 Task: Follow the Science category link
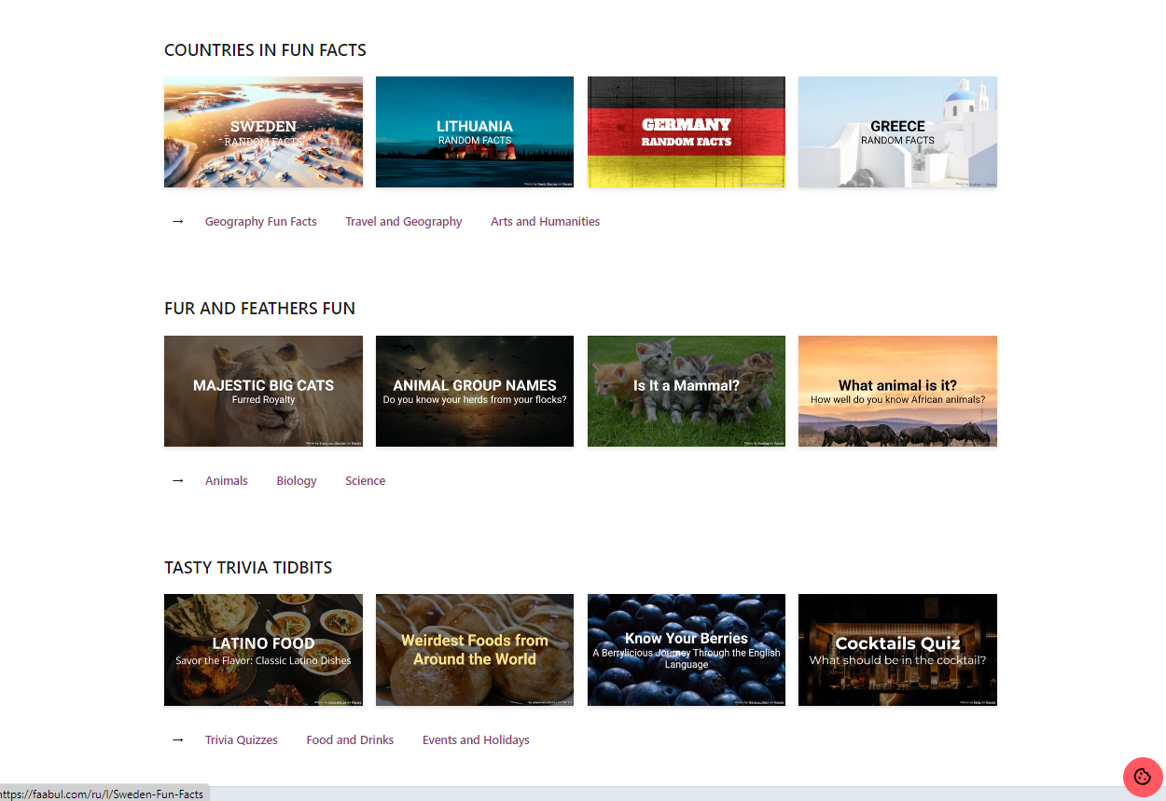[366, 481]
